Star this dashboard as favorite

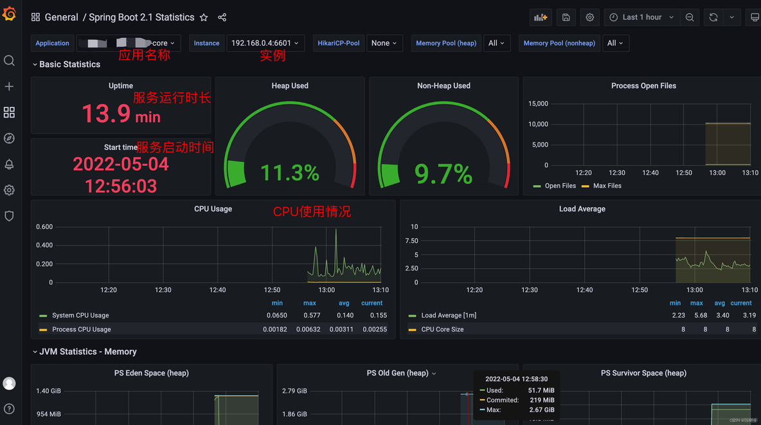(204, 17)
